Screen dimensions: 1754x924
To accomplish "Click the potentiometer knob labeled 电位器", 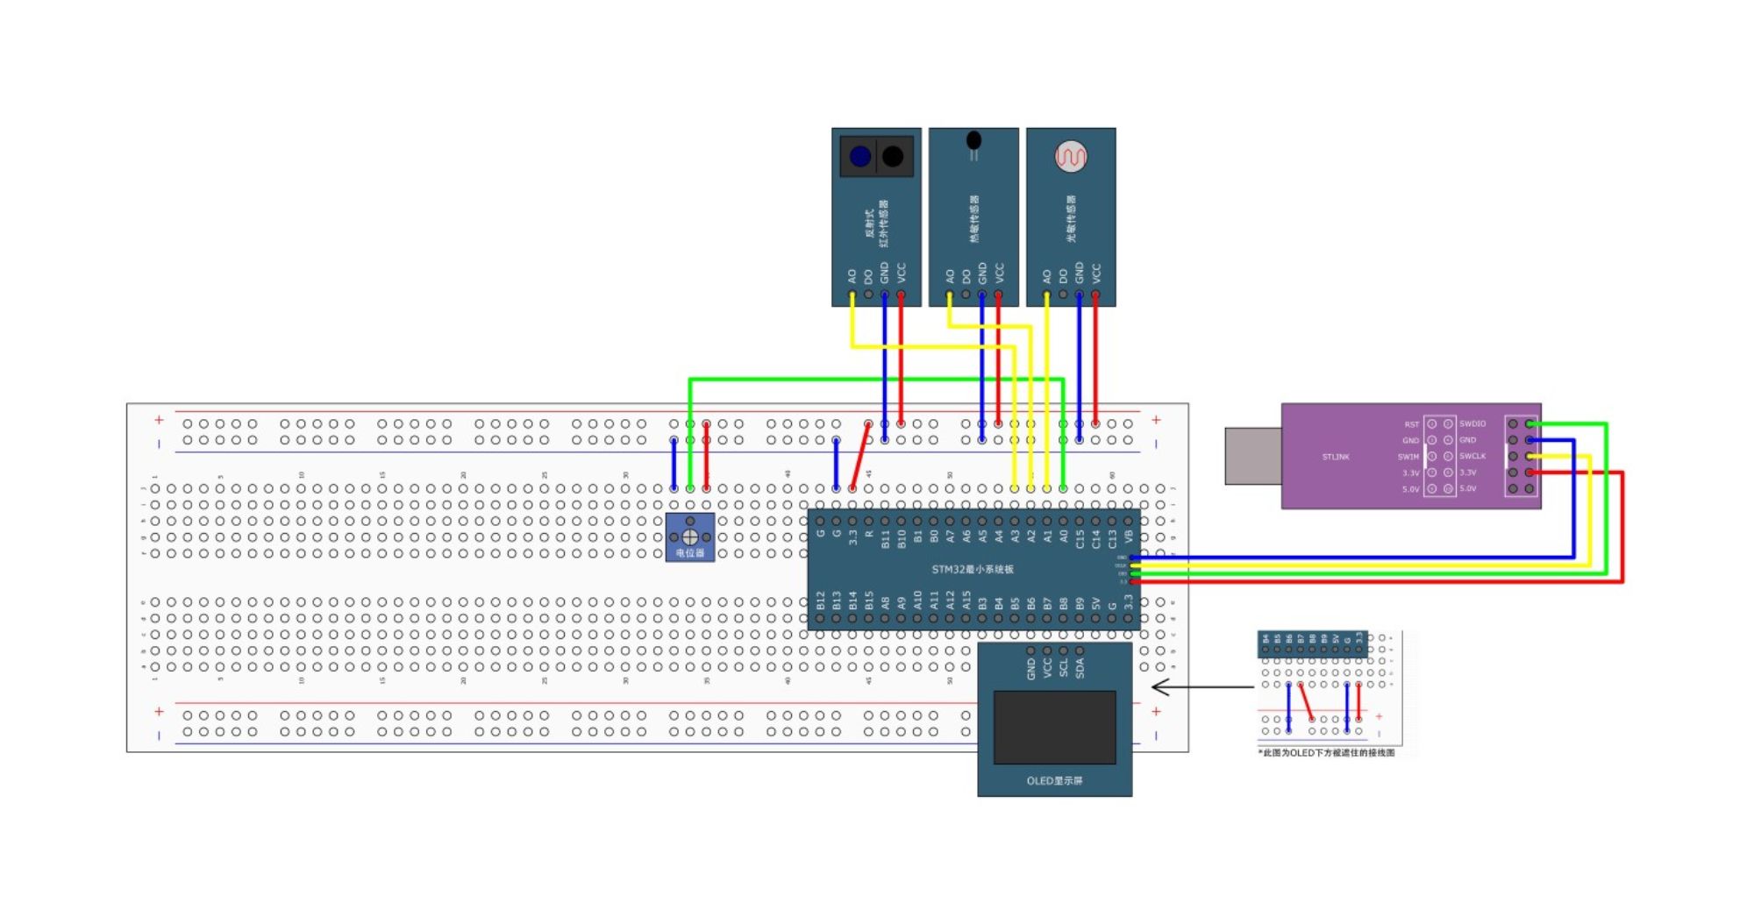I will tap(690, 537).
